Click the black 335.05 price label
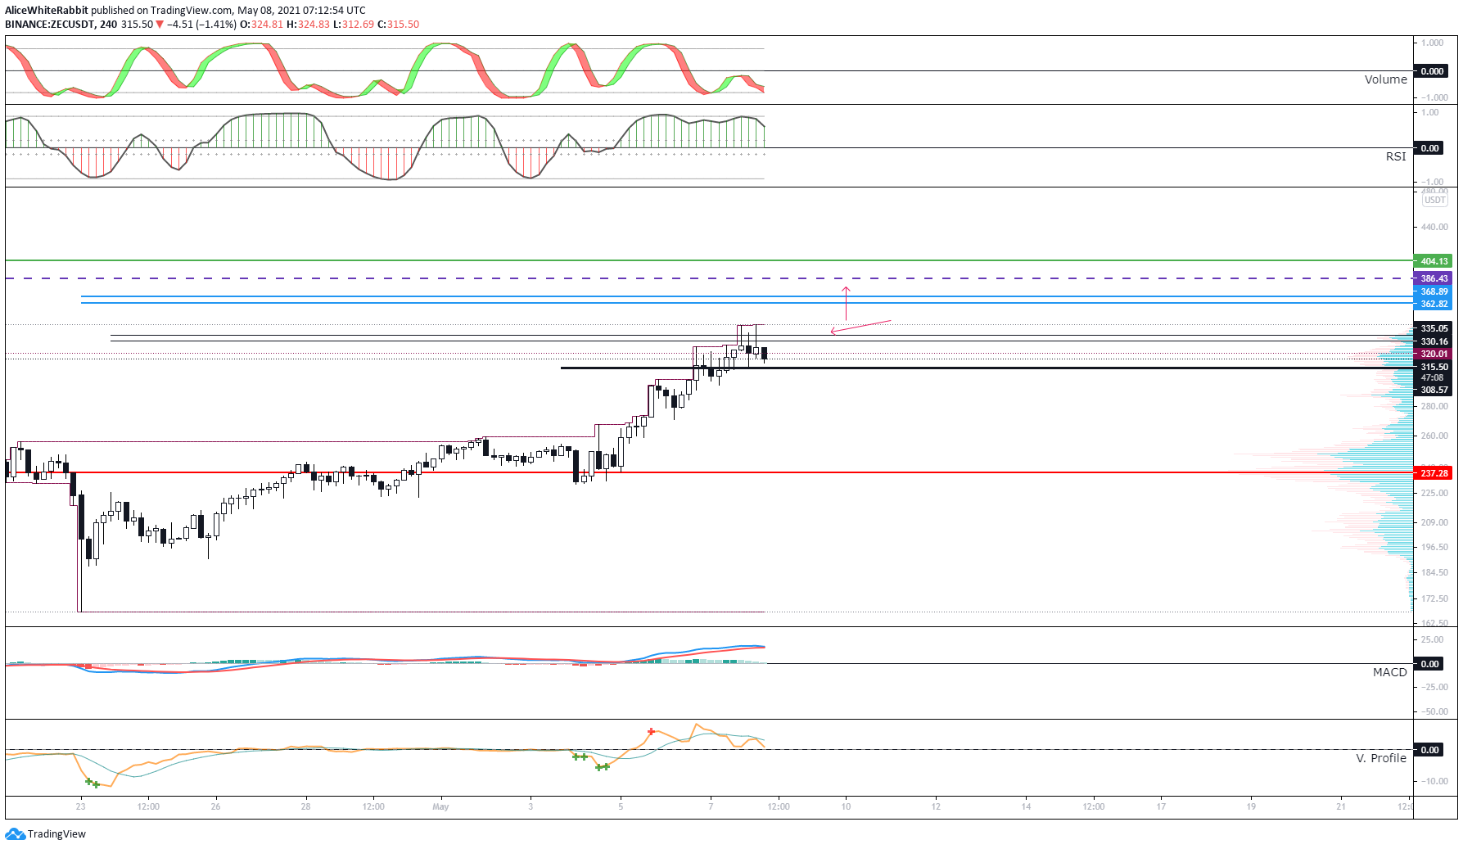 pos(1434,328)
